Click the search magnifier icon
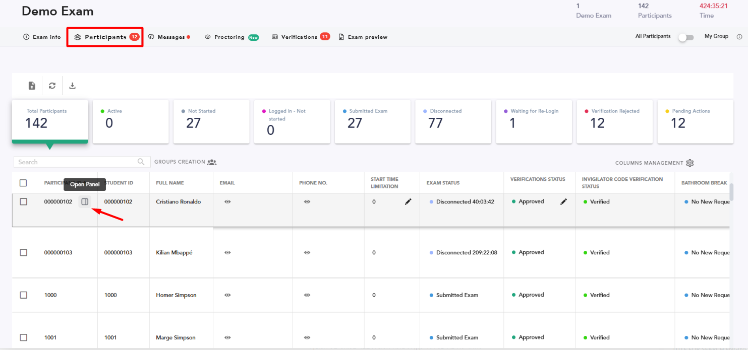 141,162
